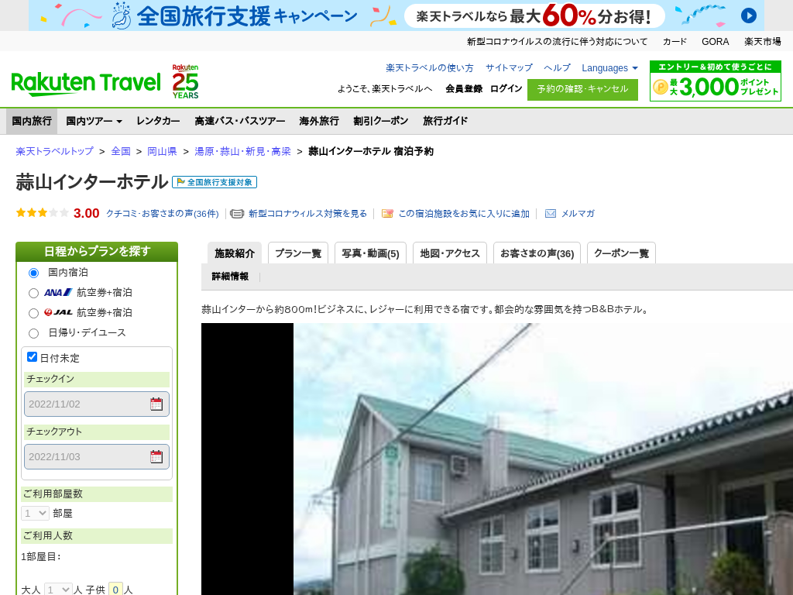Open the カード top link

tap(675, 42)
